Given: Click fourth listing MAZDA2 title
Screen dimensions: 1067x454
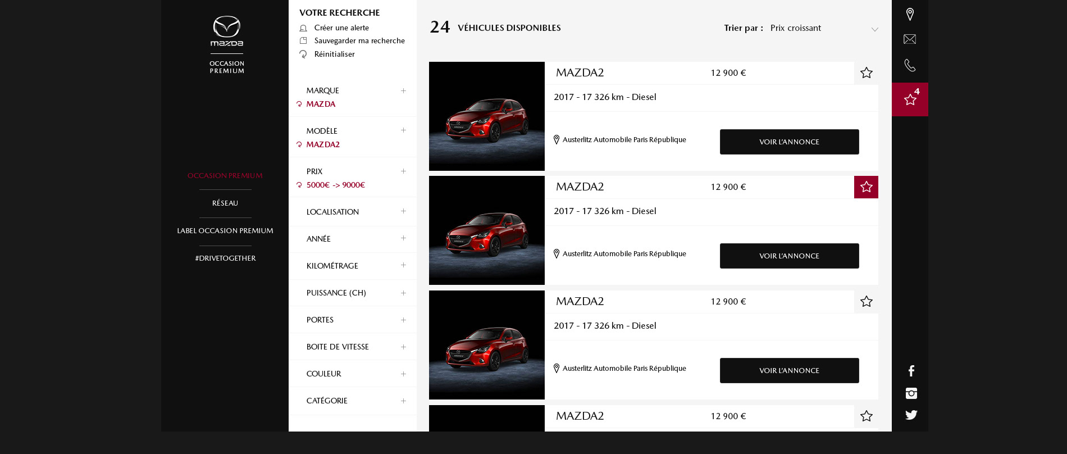Looking at the screenshot, I should point(580,416).
